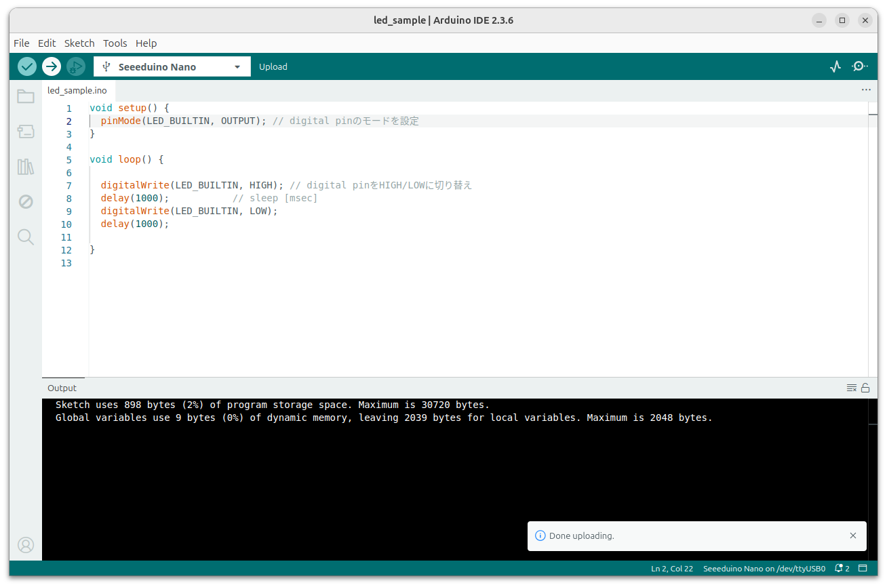Open the Sketch menu
The image size is (887, 587).
[79, 43]
